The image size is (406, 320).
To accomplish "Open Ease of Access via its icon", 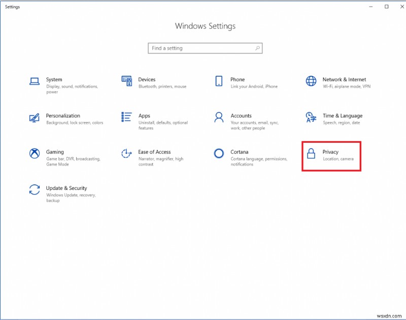I will click(x=127, y=153).
